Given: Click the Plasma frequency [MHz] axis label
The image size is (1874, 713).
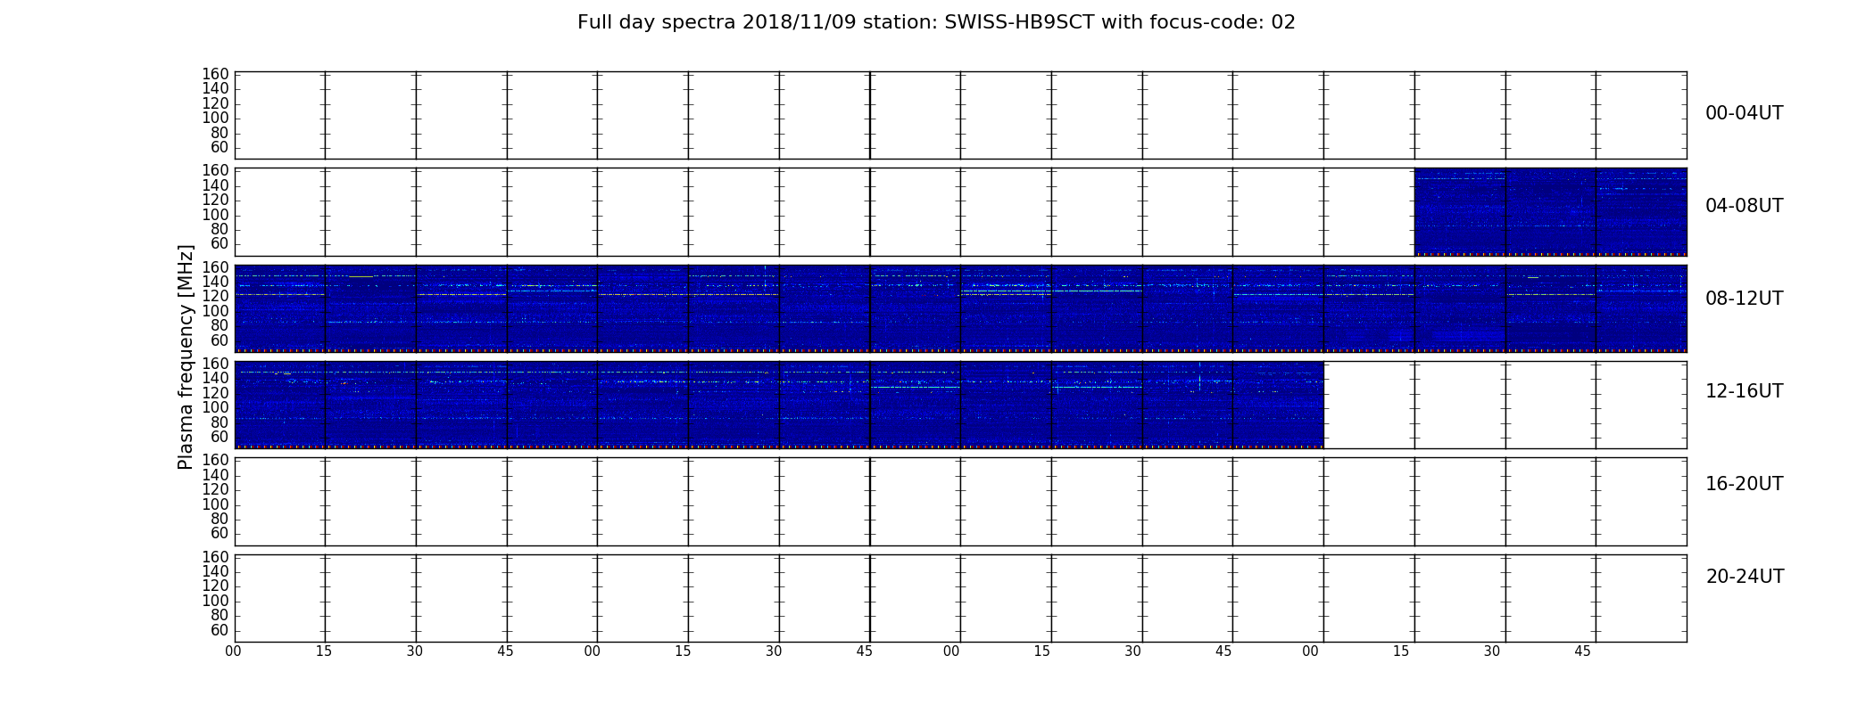Looking at the screenshot, I should [186, 356].
